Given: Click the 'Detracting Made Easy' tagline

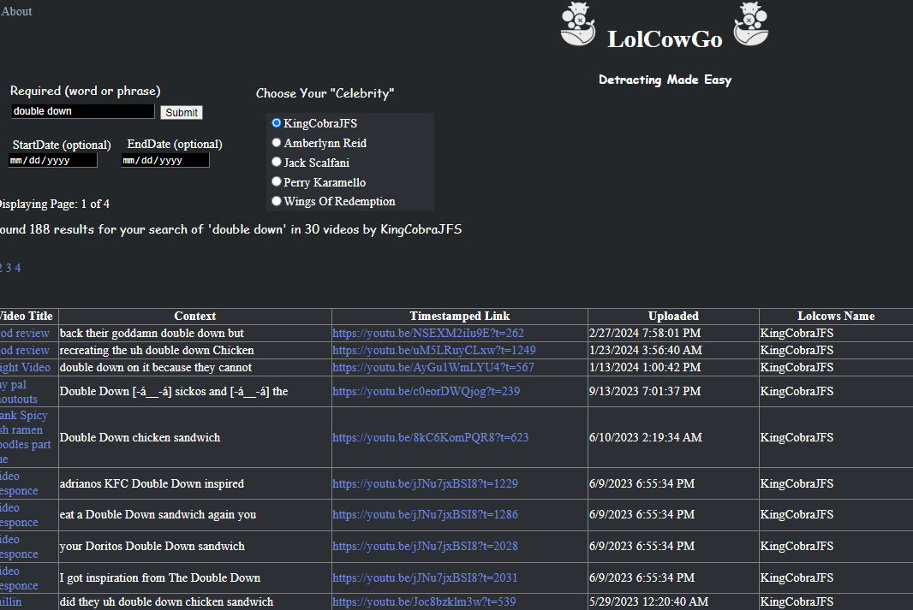Looking at the screenshot, I should (665, 80).
